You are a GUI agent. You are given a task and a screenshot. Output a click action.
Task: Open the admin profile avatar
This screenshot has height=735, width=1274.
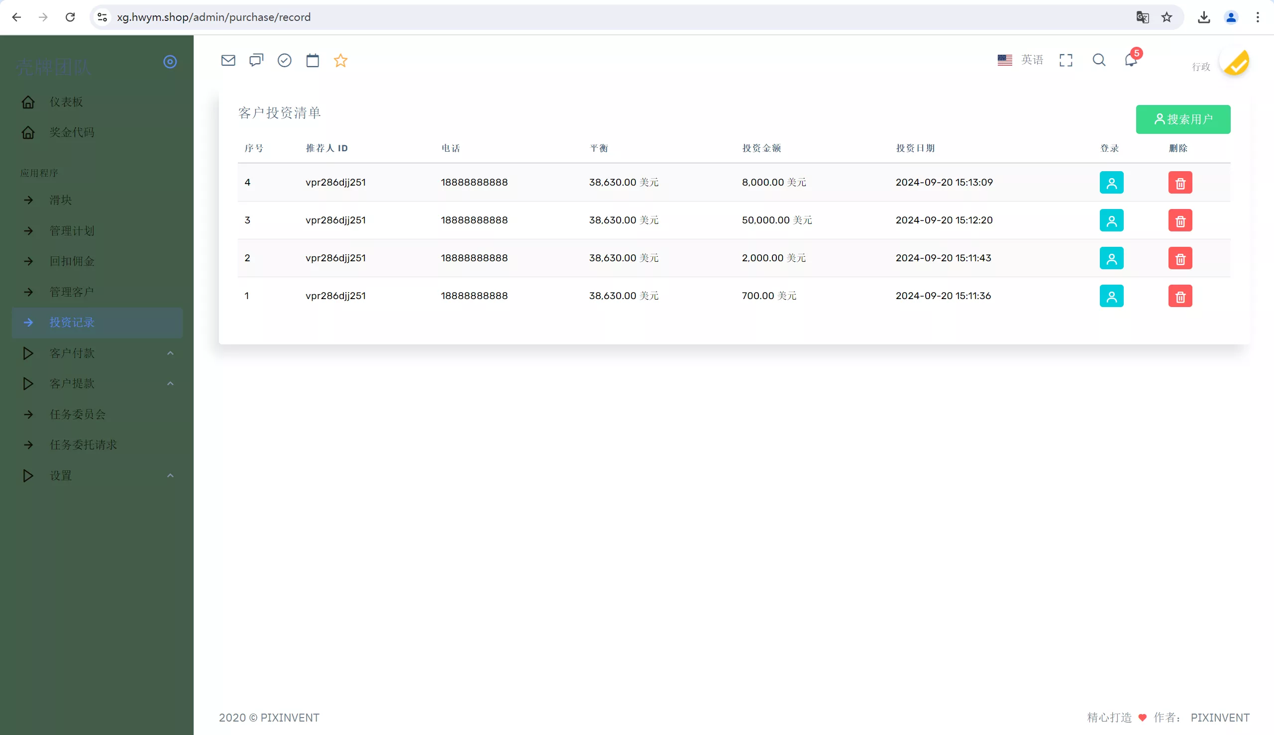pos(1235,63)
